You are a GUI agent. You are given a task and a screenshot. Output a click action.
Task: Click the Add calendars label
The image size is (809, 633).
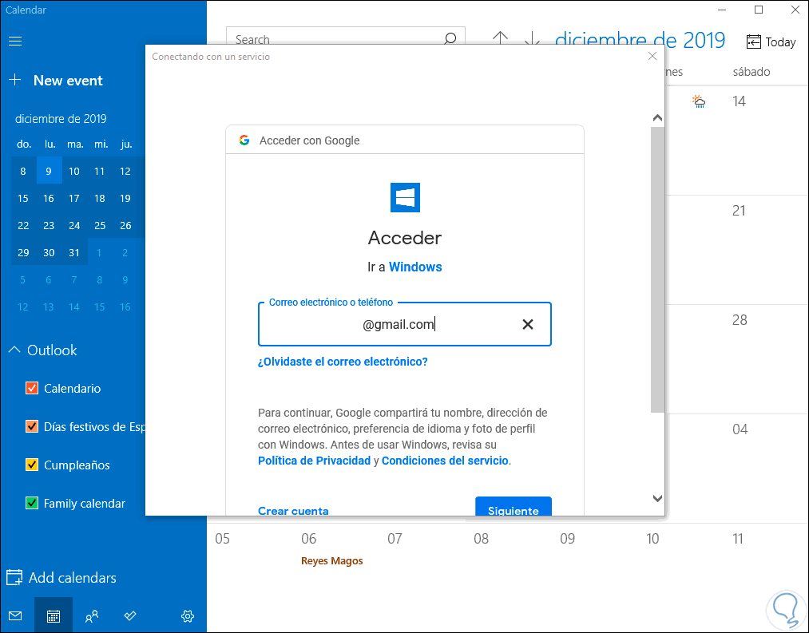(x=72, y=578)
